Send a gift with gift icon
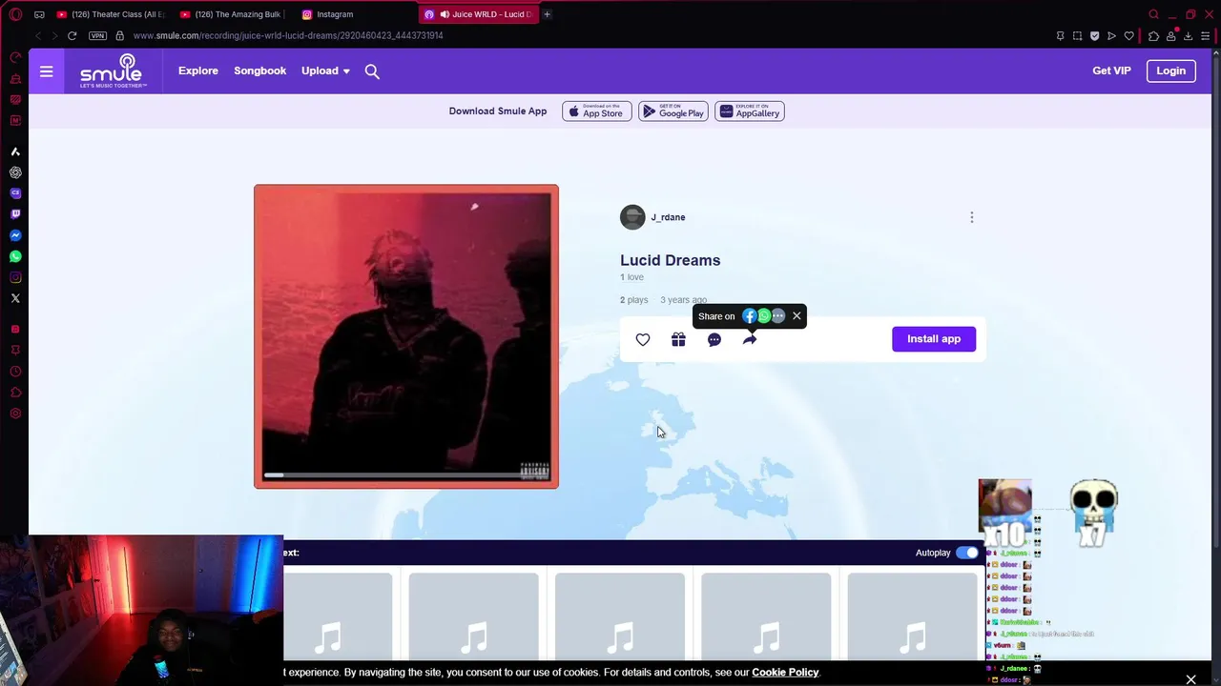 coord(678,339)
